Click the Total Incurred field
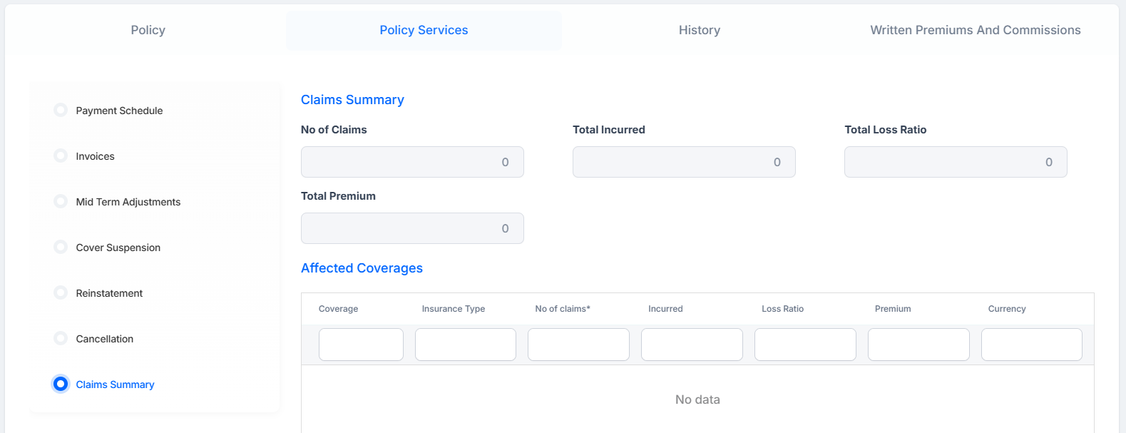The image size is (1126, 433). [x=684, y=162]
